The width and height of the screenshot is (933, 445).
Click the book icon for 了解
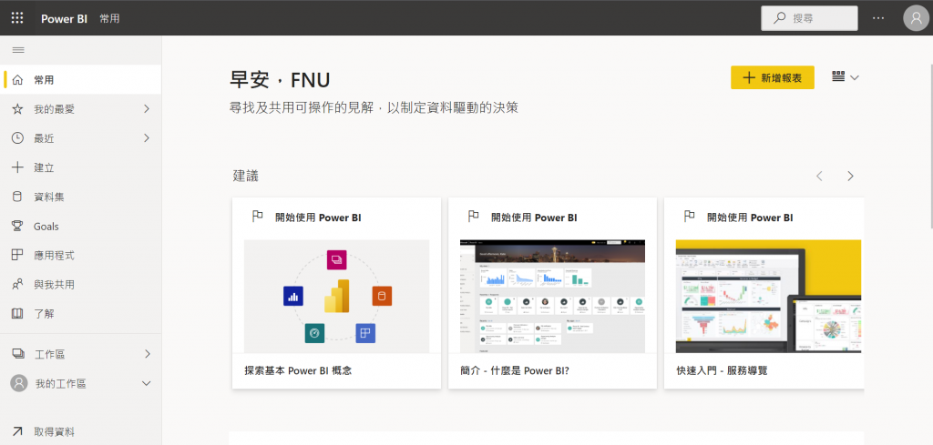(x=18, y=314)
